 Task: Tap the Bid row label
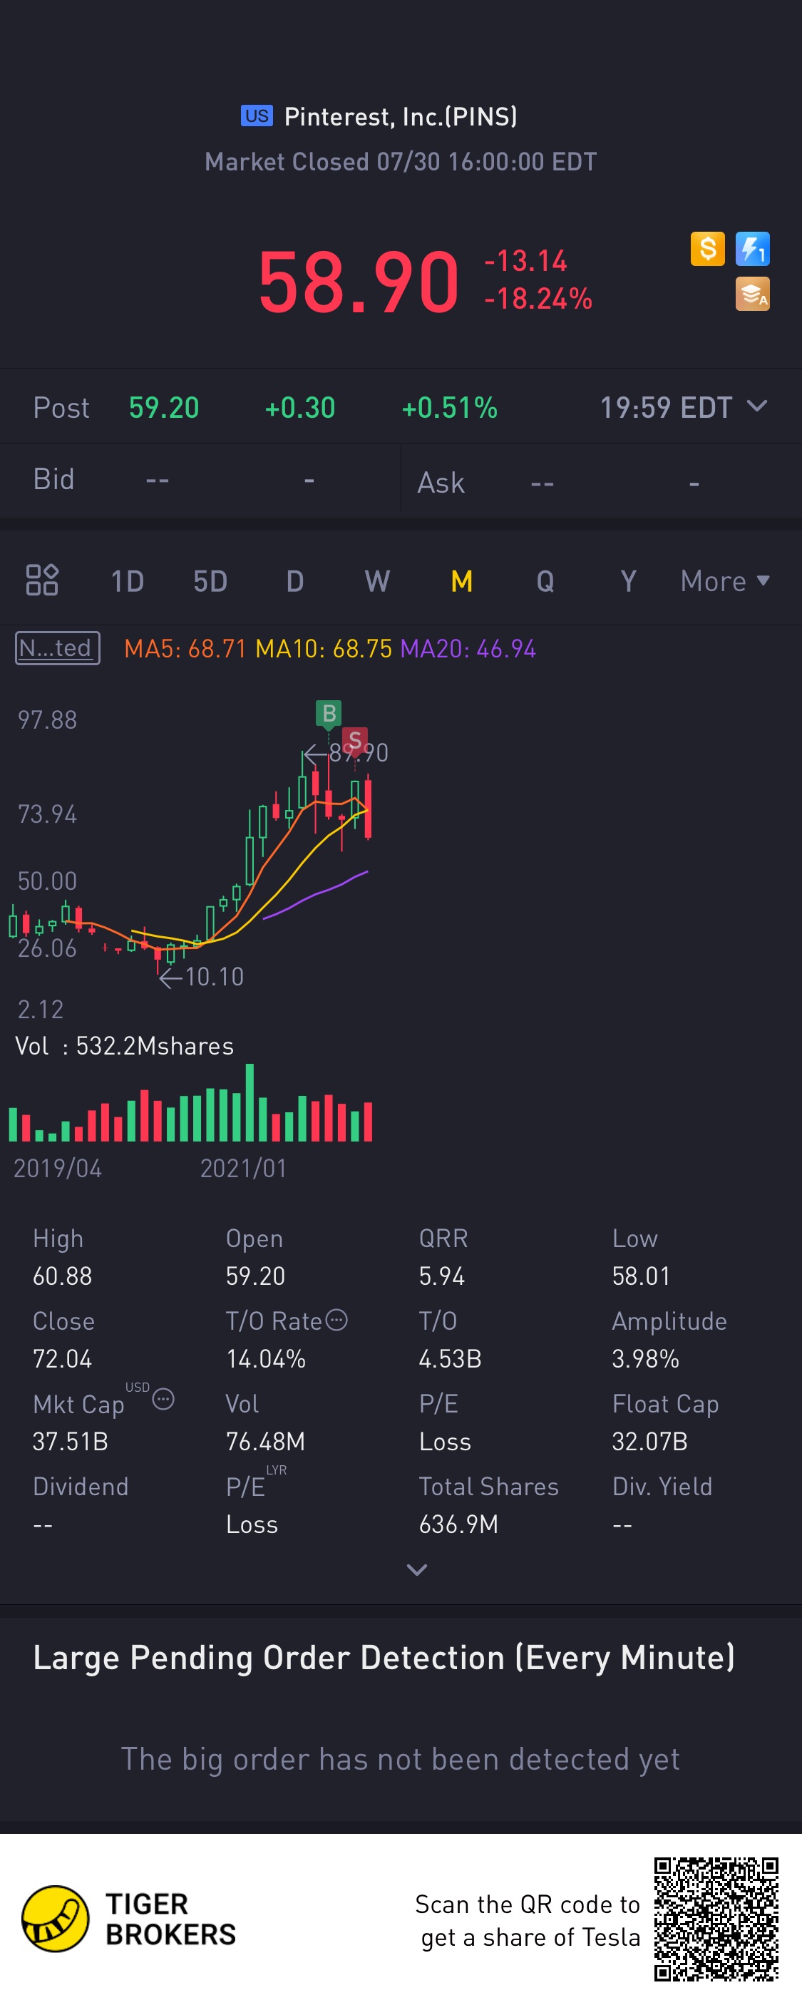coord(53,479)
